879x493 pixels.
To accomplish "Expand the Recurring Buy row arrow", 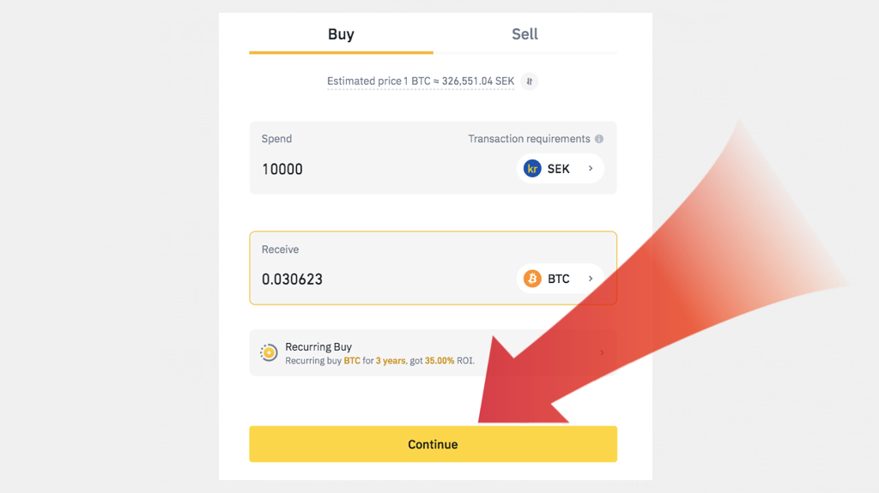I will (x=602, y=352).
